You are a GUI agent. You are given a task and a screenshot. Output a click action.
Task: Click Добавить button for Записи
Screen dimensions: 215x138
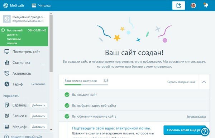tap(39, 116)
